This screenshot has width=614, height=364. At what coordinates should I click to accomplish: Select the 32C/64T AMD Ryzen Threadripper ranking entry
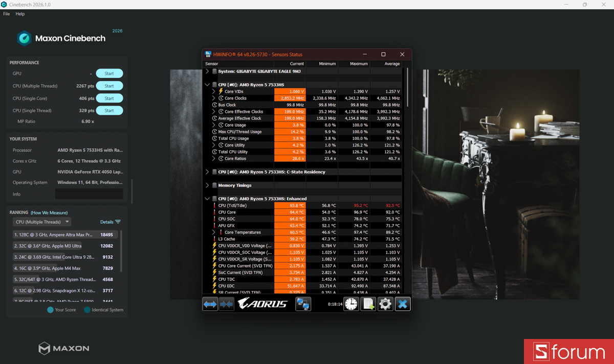point(65,280)
